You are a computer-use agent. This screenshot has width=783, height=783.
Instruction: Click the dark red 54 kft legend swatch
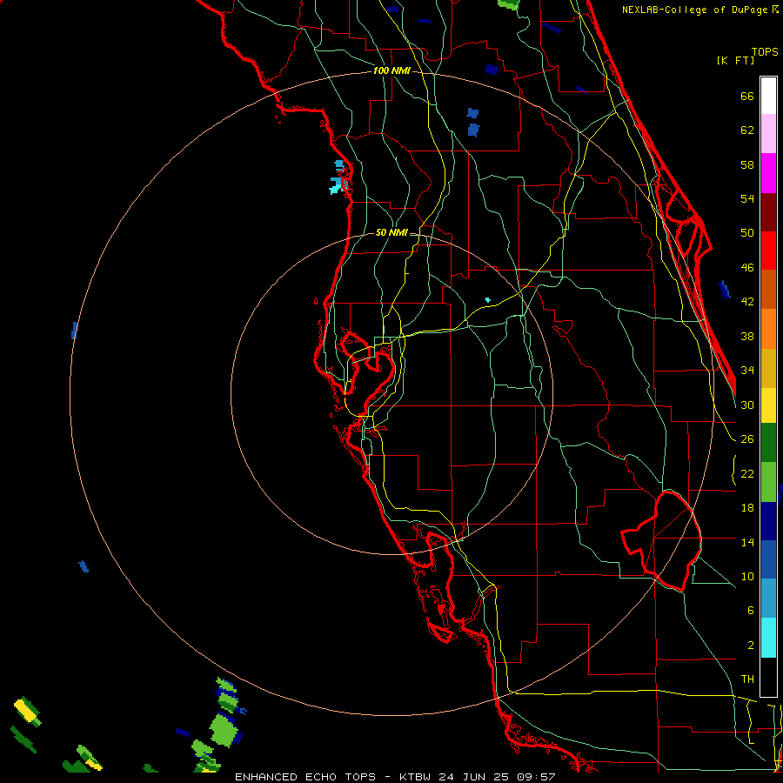click(768, 212)
